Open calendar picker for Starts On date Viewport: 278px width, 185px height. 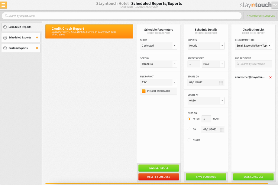pos(221,82)
